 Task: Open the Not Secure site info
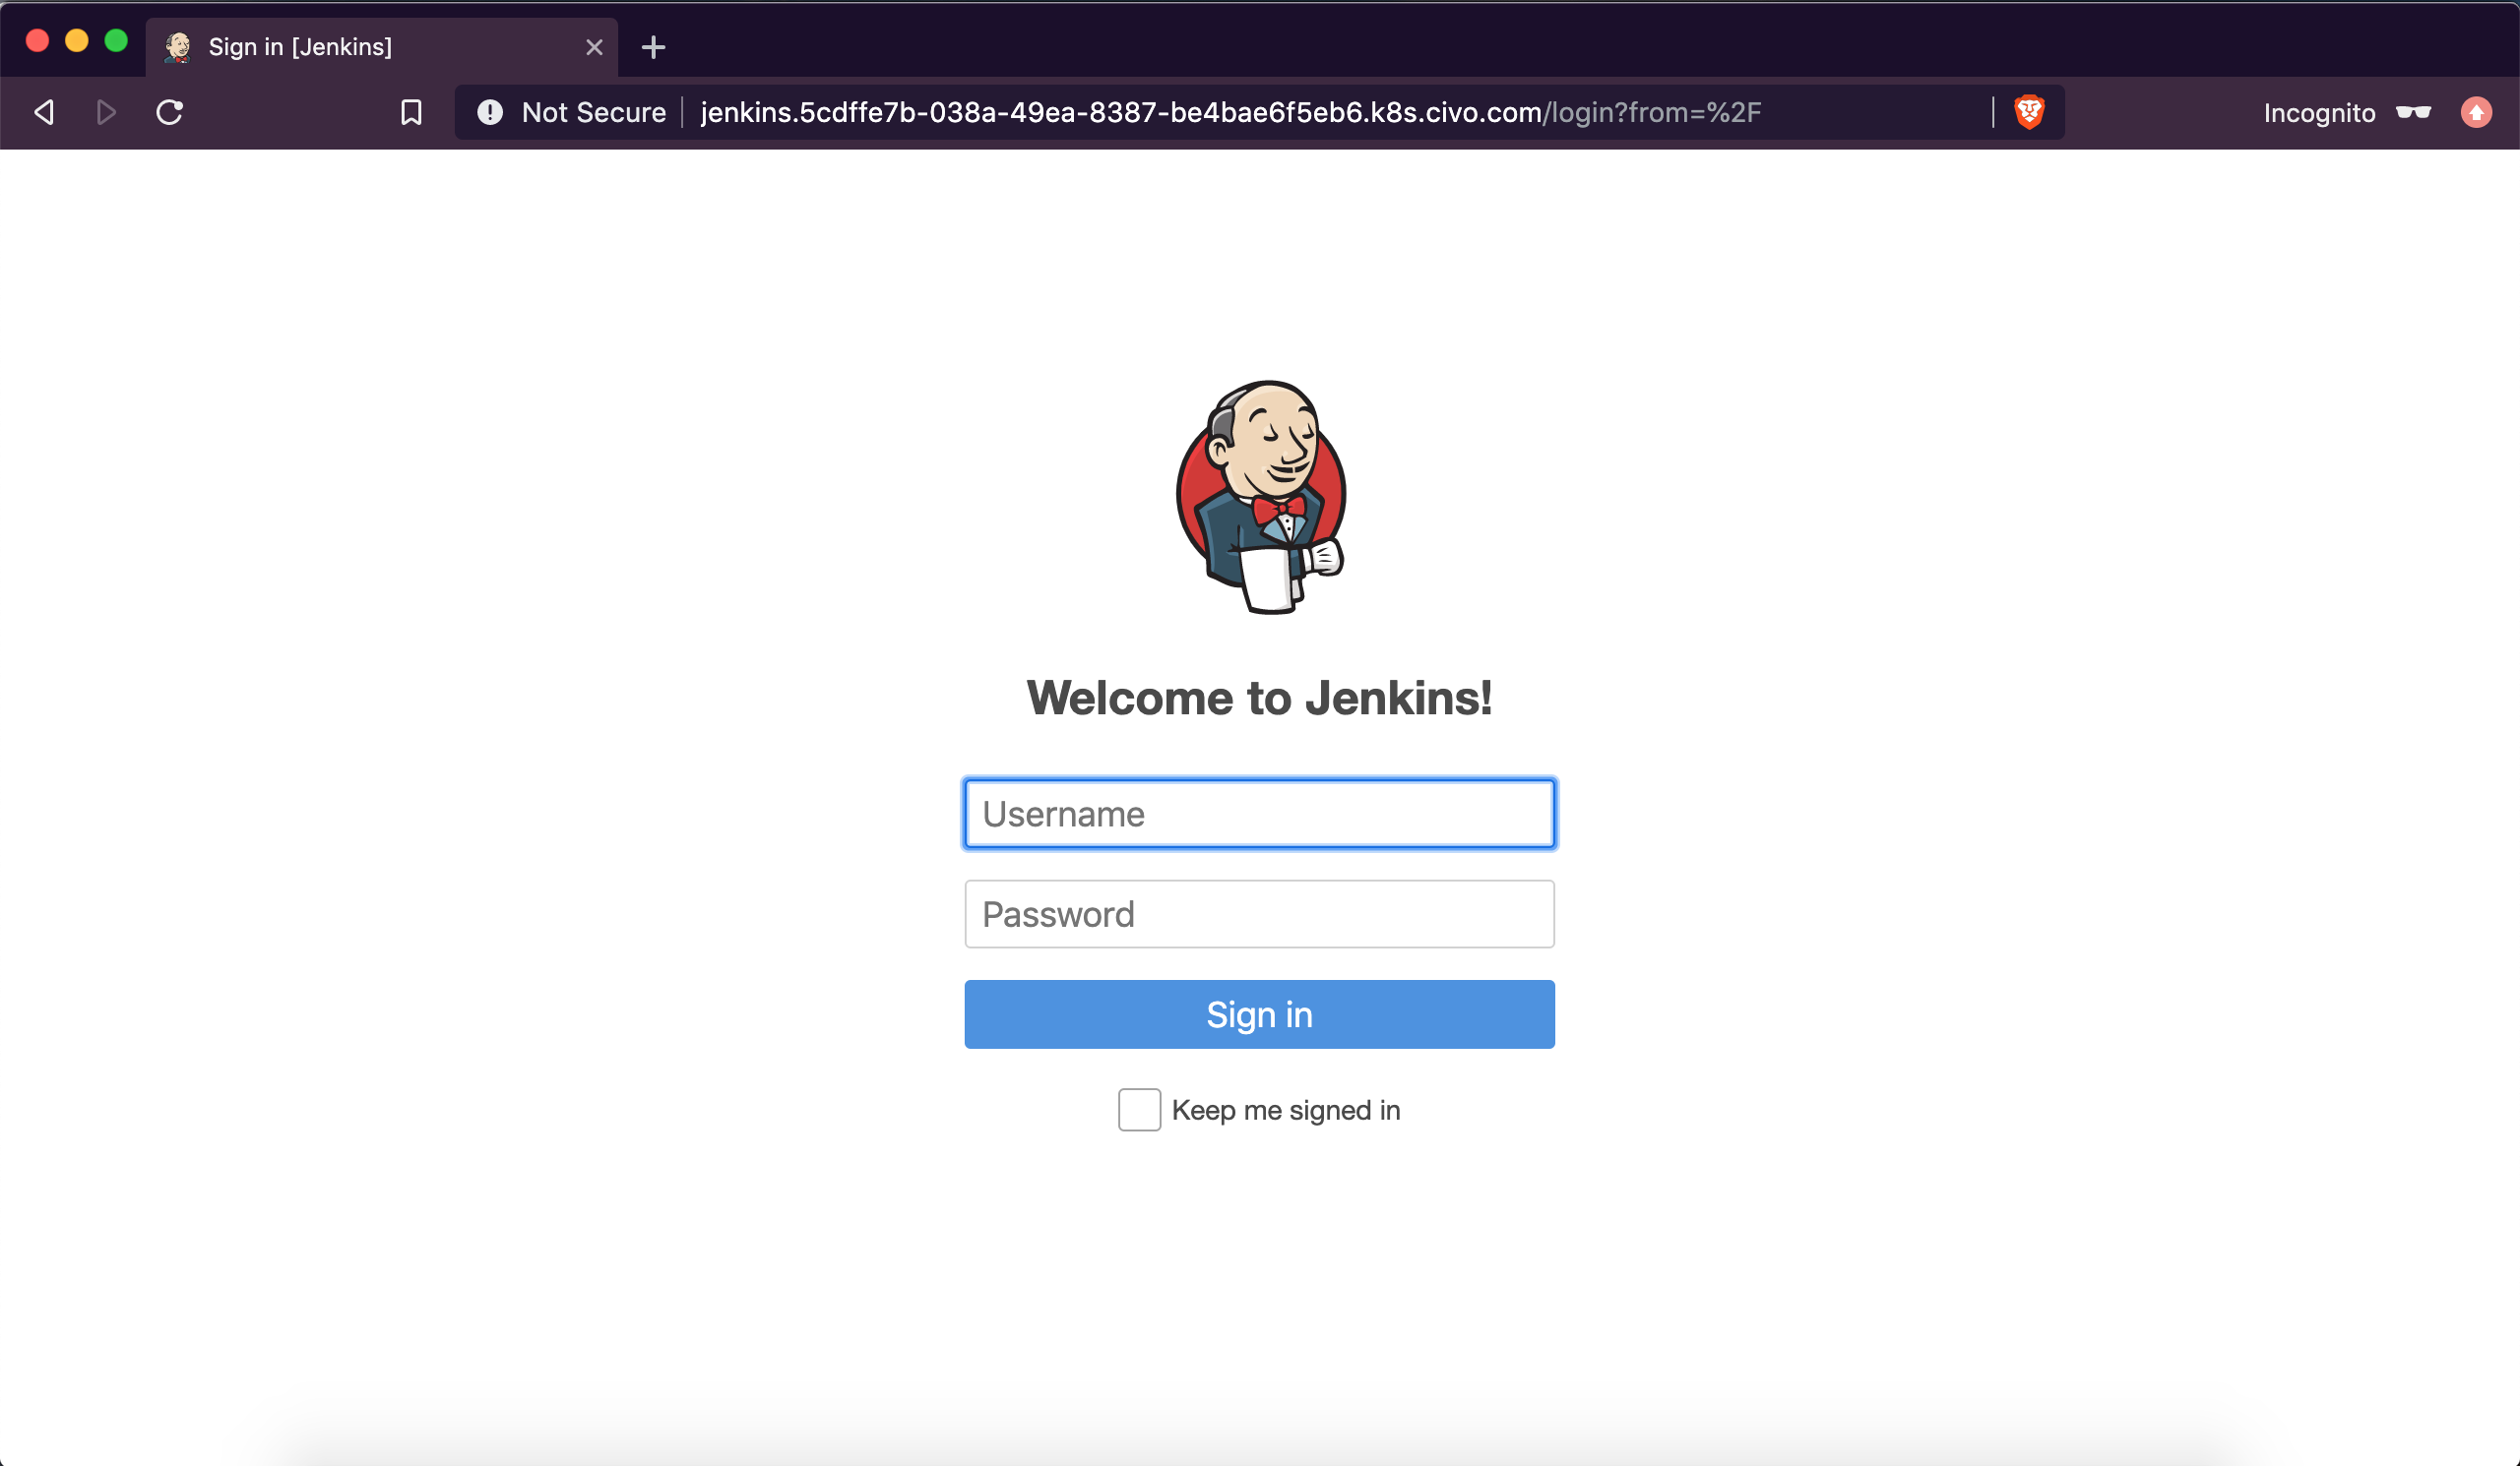(571, 112)
